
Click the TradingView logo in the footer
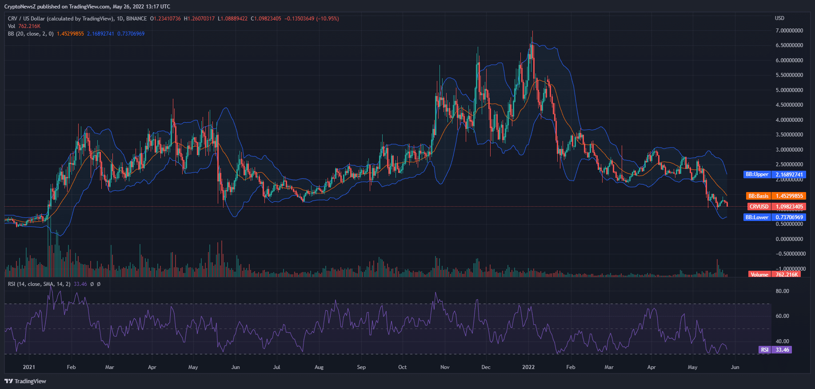25,381
